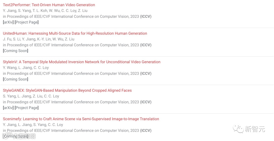Open the StyleInV paper title link

(x=82, y=62)
